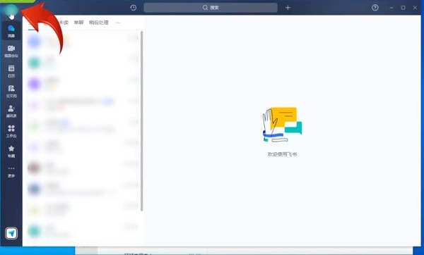The image size is (424, 255).
Task: Click the 搜索 search field
Action: click(x=211, y=8)
